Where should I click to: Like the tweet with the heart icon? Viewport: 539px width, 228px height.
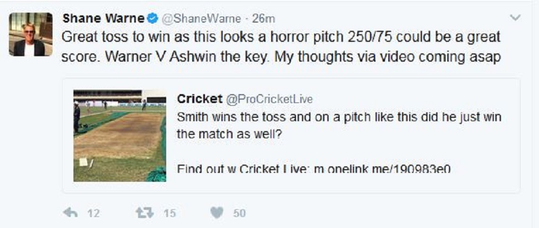[218, 213]
